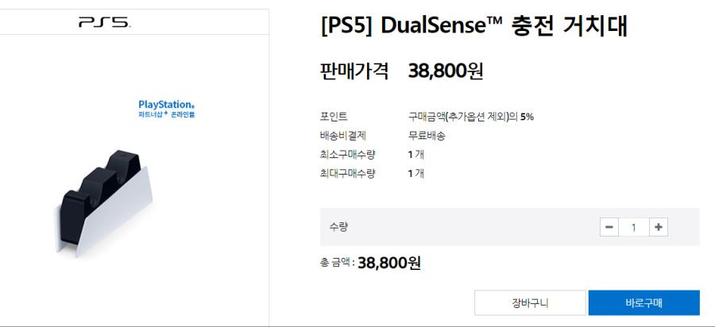Select the 최대구매수량 label

tap(347, 174)
